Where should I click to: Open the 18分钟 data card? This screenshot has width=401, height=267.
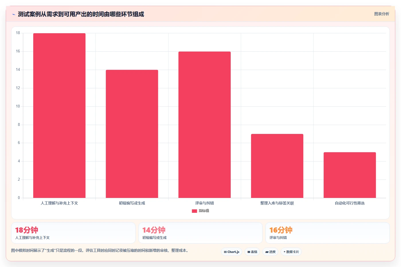click(x=73, y=233)
